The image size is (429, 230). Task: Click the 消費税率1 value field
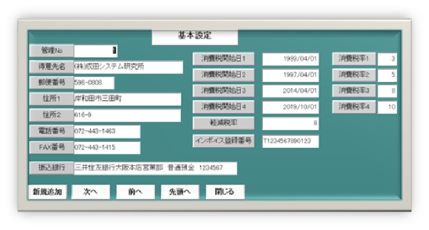(x=387, y=59)
